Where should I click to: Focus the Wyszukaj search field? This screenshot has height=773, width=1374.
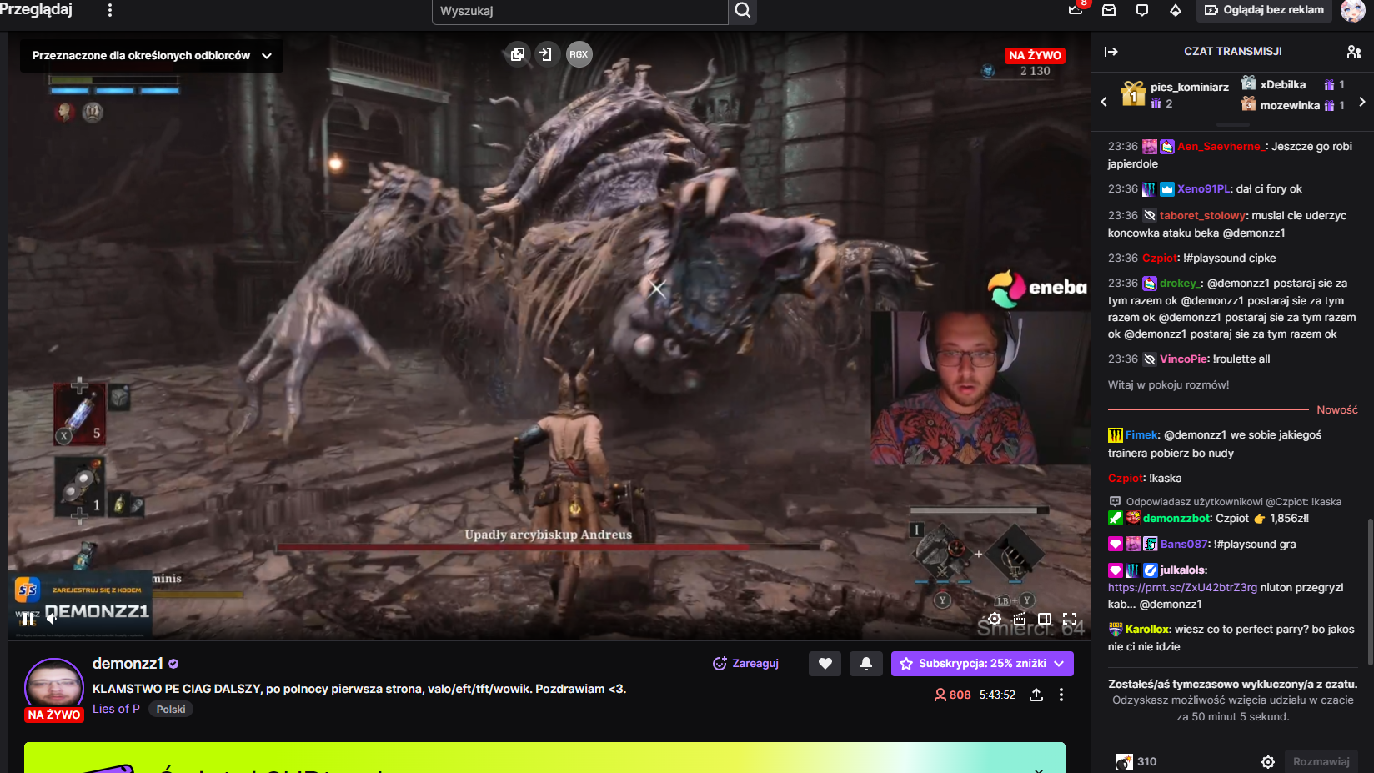pos(580,11)
